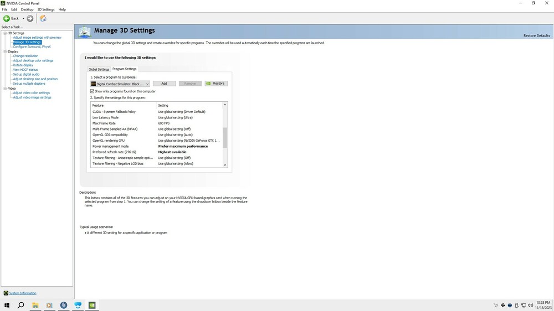
Task: Open the 3D Settings menu
Action: [x=46, y=9]
